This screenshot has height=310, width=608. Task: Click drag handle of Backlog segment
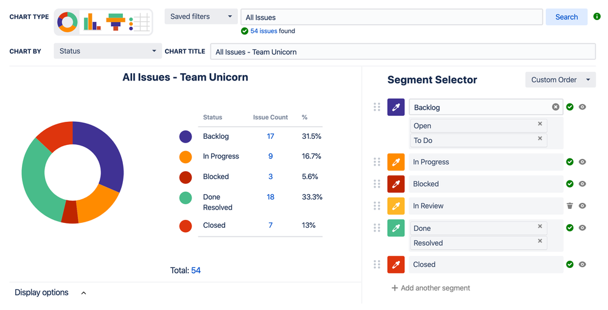coord(377,107)
